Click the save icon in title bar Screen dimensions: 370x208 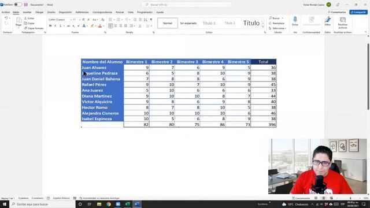[25, 5]
